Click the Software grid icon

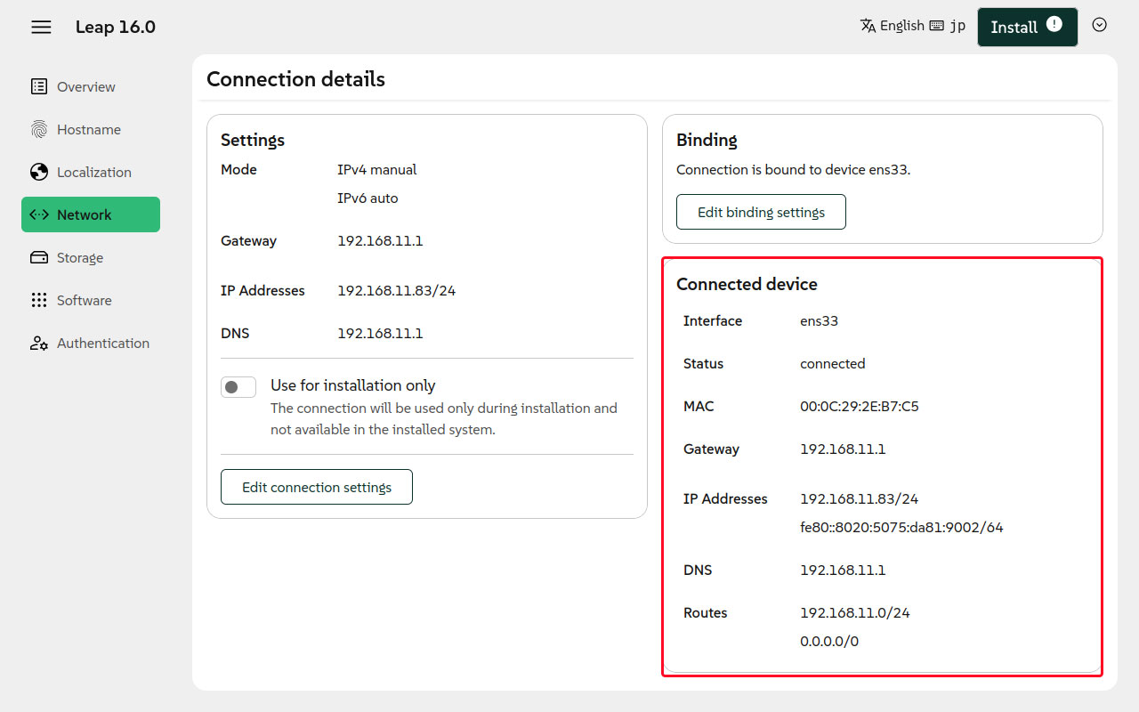tap(39, 300)
